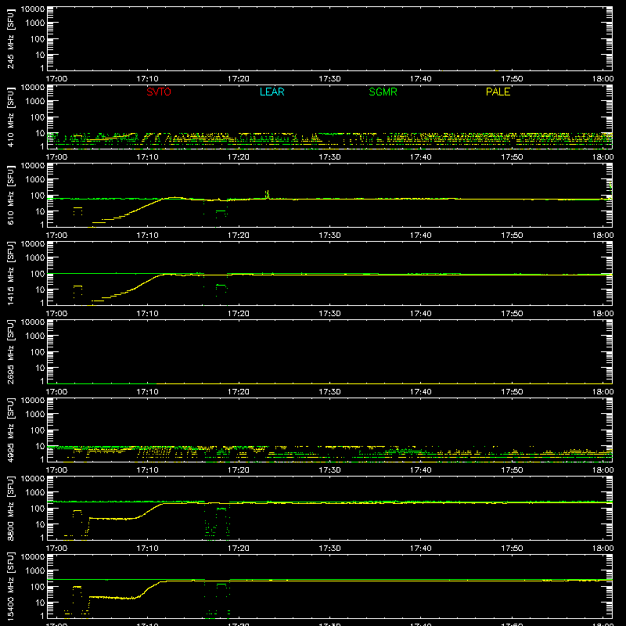This screenshot has width=626, height=626.
Task: Click the 17:50 tick label under 610 MHz panel
Action: point(512,236)
